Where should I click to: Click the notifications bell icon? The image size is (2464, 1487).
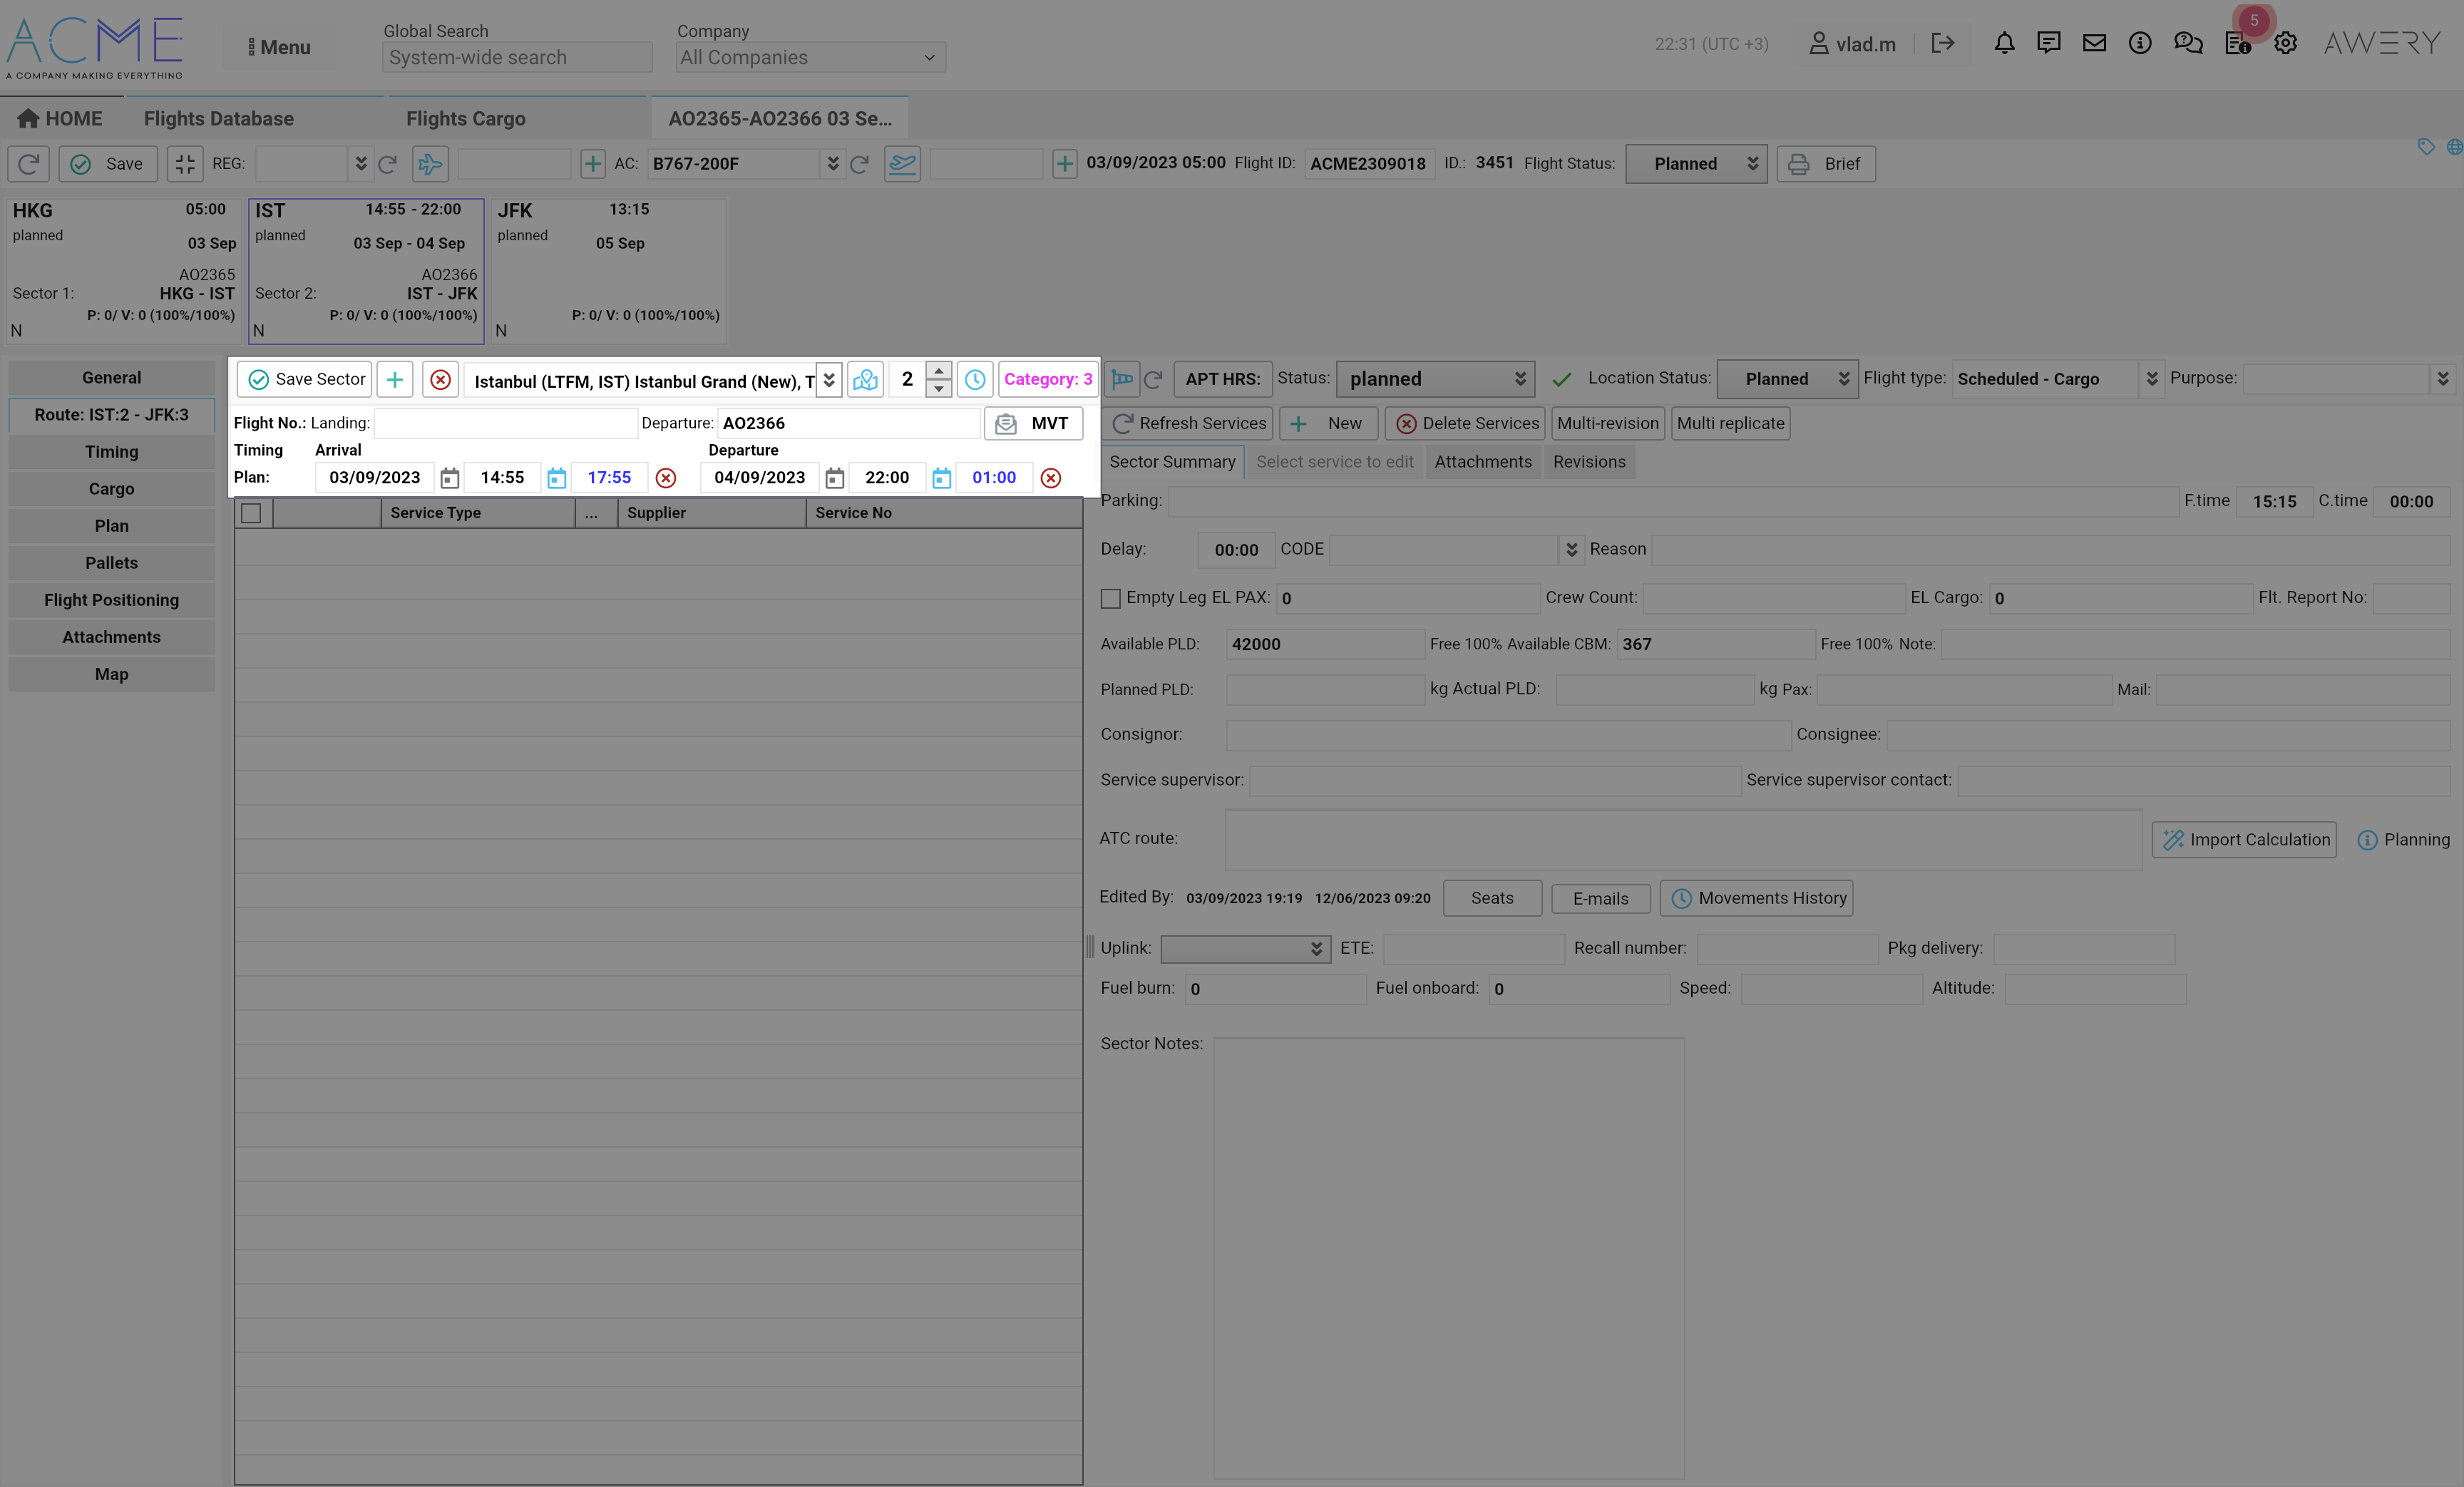click(2003, 43)
